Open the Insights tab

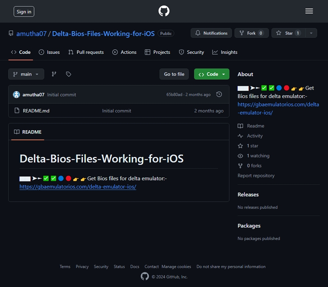[225, 52]
